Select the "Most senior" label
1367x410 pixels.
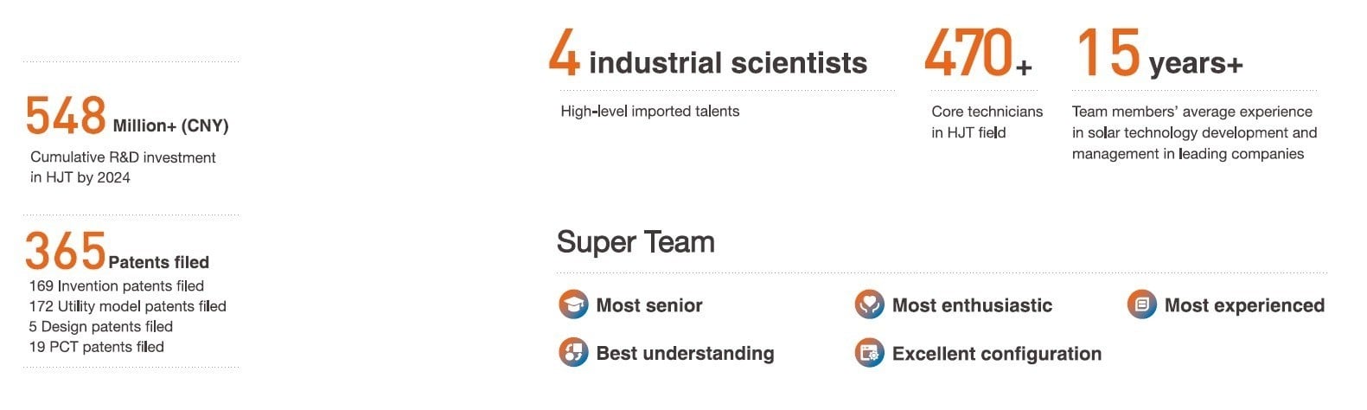tap(648, 305)
